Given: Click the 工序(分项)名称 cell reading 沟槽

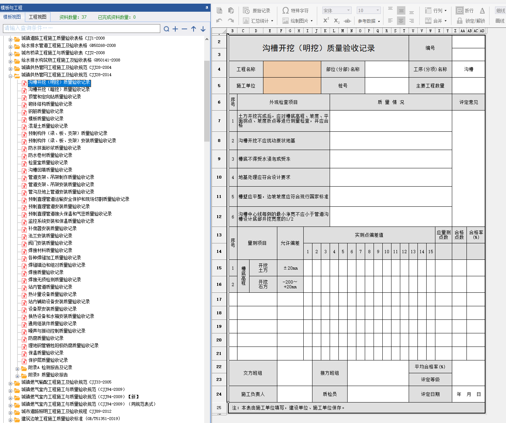Looking at the screenshot, I should pyautogui.click(x=468, y=69).
